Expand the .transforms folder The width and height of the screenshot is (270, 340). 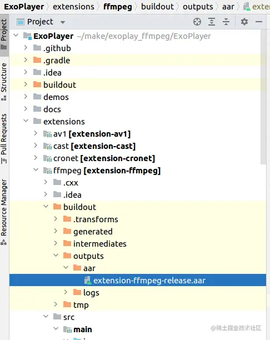56,218
